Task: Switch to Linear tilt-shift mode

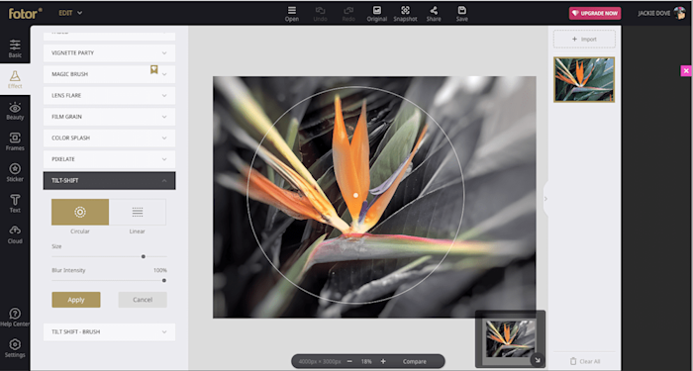Action: click(138, 212)
